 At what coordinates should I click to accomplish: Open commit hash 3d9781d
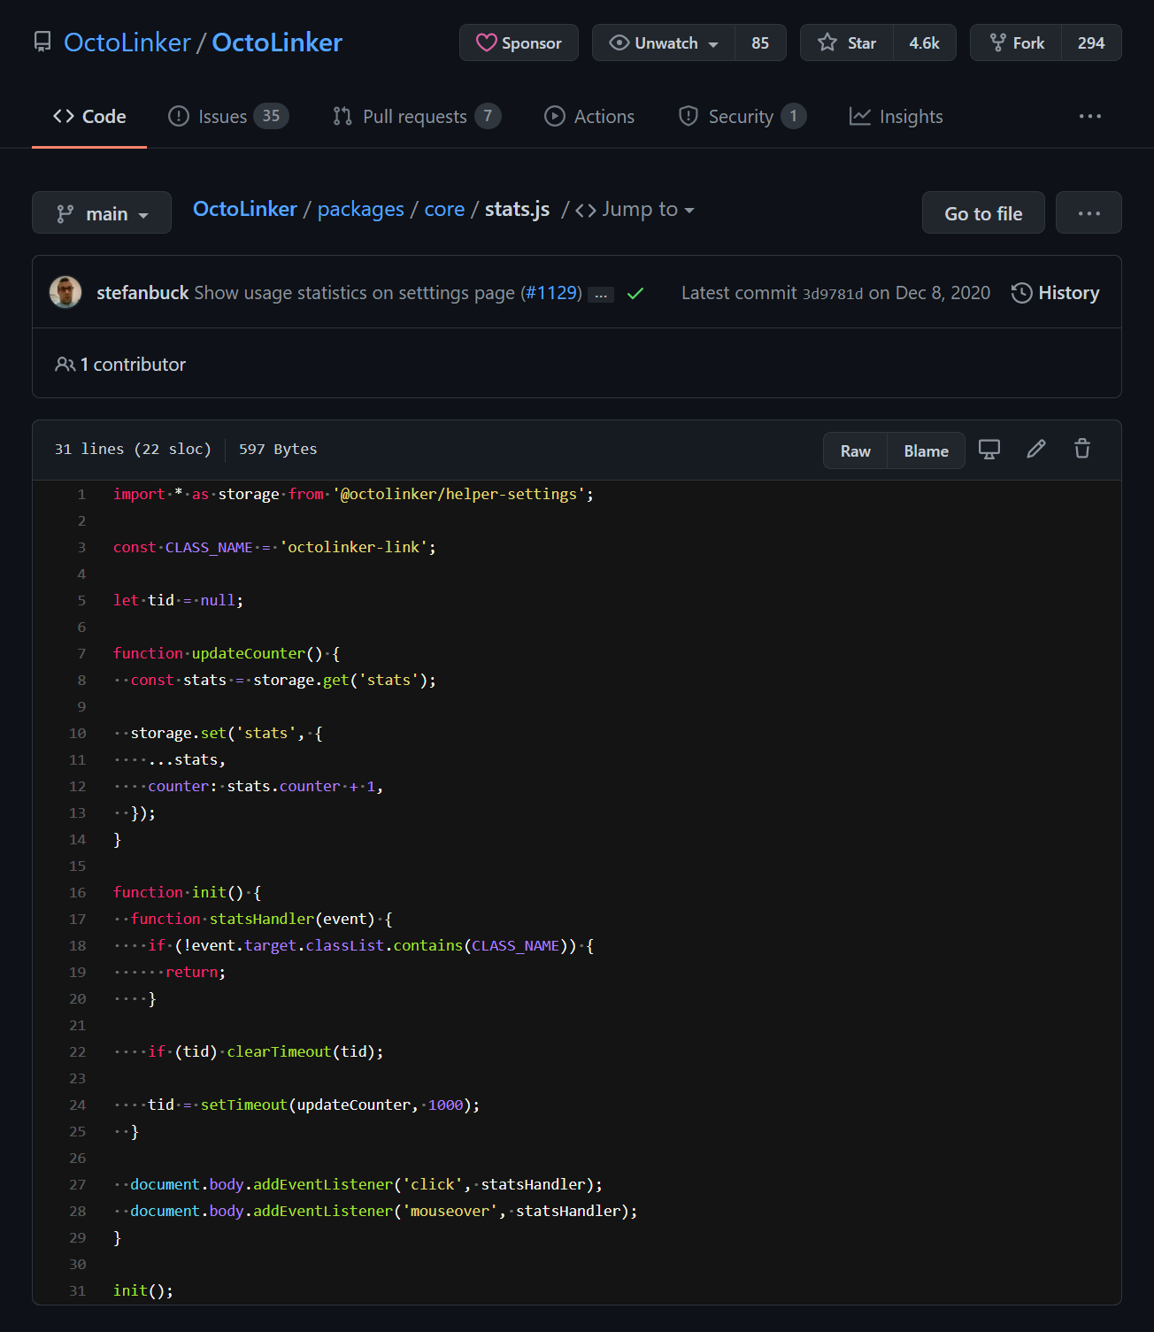(x=833, y=294)
